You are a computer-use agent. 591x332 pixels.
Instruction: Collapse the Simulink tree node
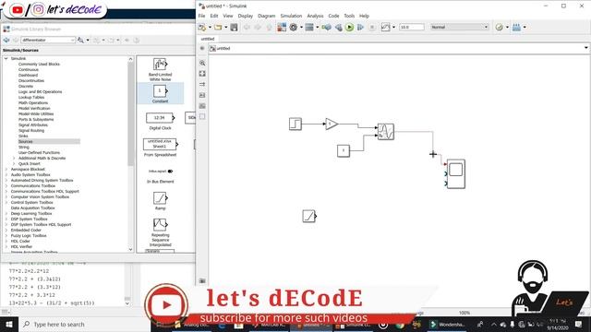tap(6, 59)
